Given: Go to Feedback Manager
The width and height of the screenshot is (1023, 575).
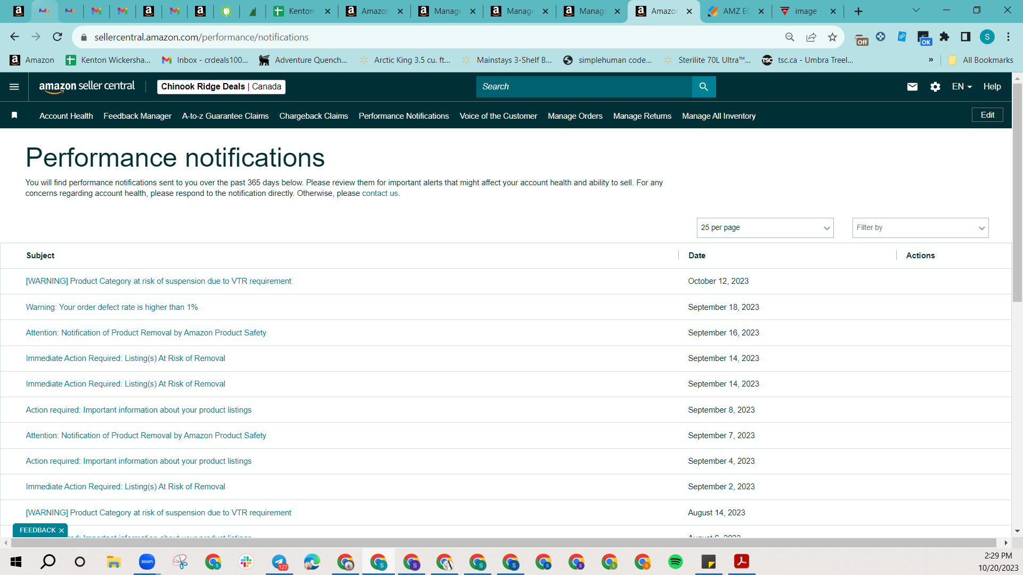Looking at the screenshot, I should coord(137,116).
